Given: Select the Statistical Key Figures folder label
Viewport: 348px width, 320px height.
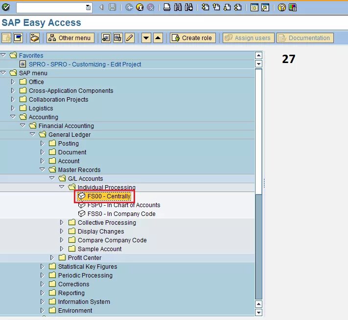Looking at the screenshot, I should [x=88, y=266].
